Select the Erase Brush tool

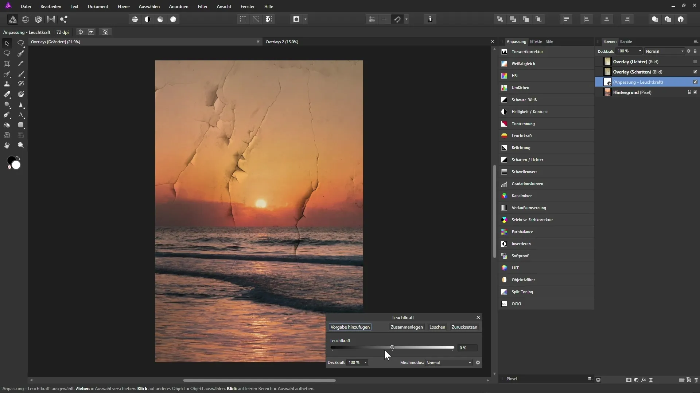pos(7,94)
